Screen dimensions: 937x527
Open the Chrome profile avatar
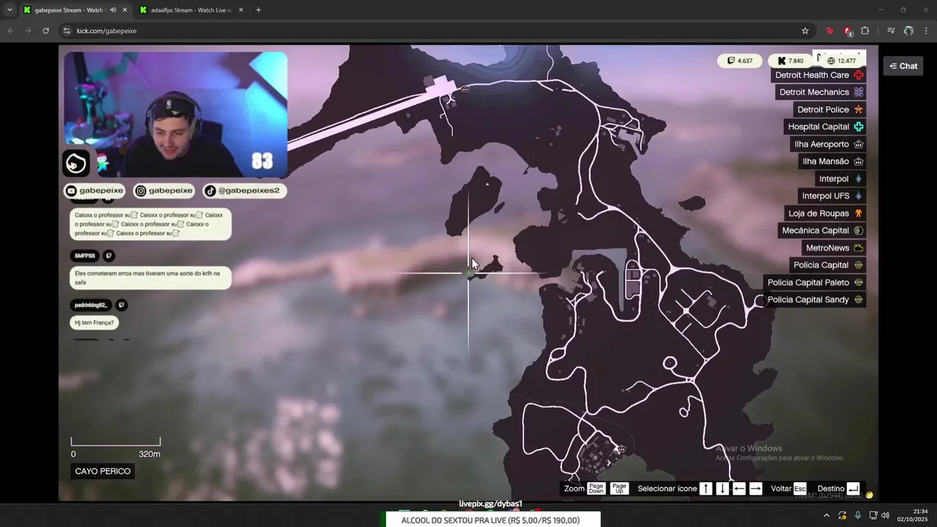[x=908, y=31]
